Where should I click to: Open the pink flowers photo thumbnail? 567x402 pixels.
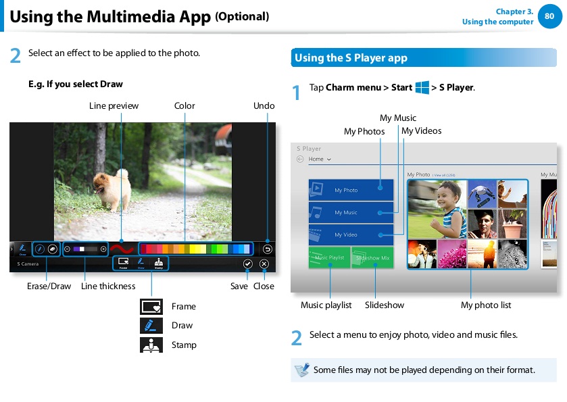[x=452, y=254]
